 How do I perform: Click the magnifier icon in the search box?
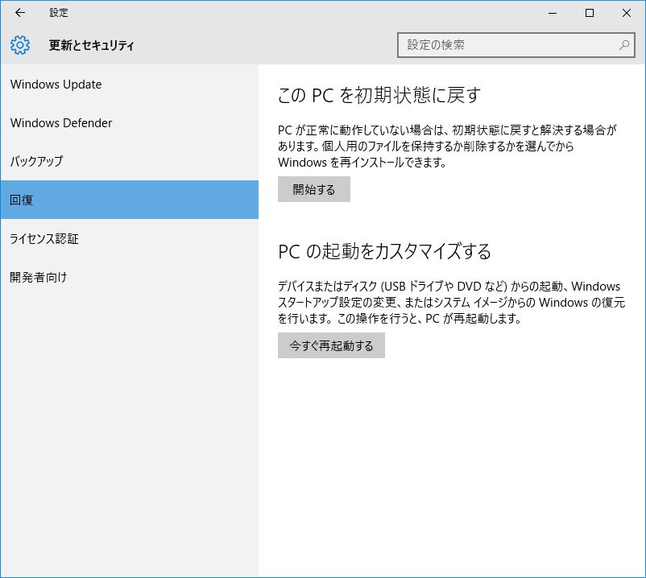[624, 45]
